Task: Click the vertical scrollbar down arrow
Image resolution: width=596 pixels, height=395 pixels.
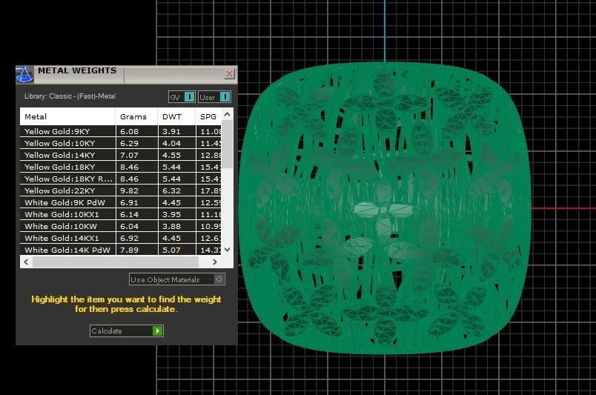Action: (x=228, y=250)
